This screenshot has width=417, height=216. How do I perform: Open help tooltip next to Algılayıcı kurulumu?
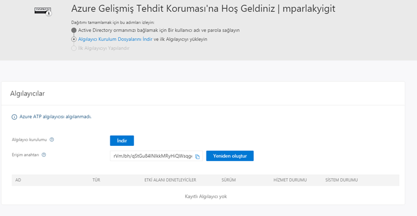pos(52,140)
